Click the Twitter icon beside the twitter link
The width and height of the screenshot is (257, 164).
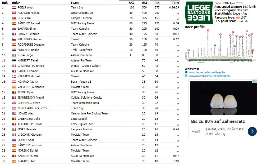pos(186,76)
